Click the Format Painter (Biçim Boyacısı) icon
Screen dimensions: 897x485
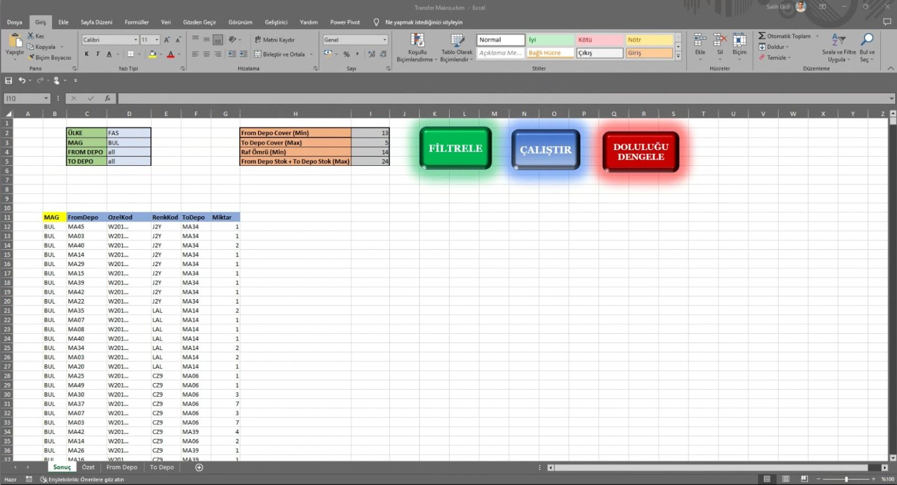31,57
